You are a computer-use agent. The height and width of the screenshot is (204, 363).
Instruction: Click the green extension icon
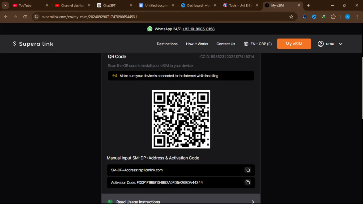coord(324,17)
